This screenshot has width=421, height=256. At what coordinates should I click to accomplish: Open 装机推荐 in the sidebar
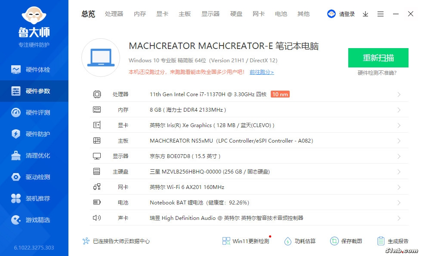point(34,198)
